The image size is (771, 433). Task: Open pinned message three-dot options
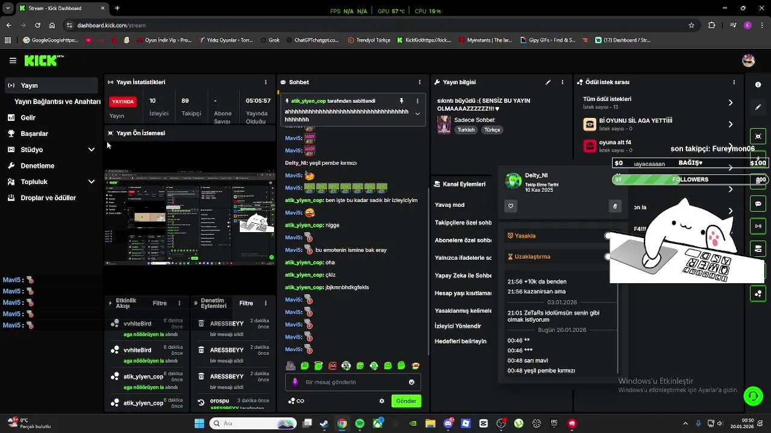click(x=417, y=101)
